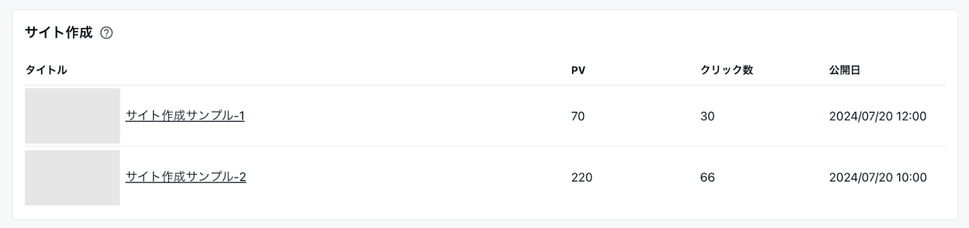Click empty space between サイト作成サンプル-2 title and PV

click(406, 177)
